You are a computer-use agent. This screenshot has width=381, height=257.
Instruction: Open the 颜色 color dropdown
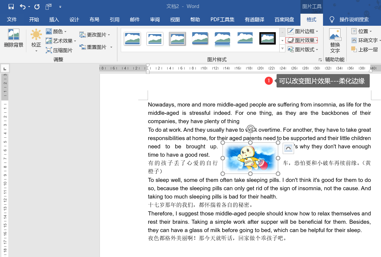[x=56, y=31]
